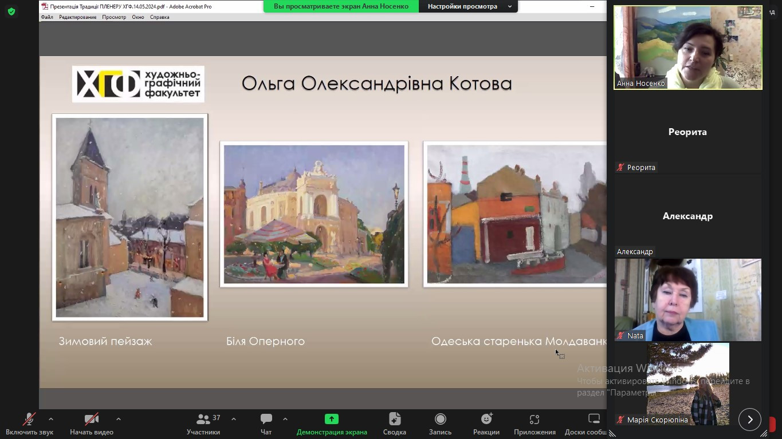Turn on camera via Начать видео
This screenshot has height=439, width=782.
pos(92,424)
